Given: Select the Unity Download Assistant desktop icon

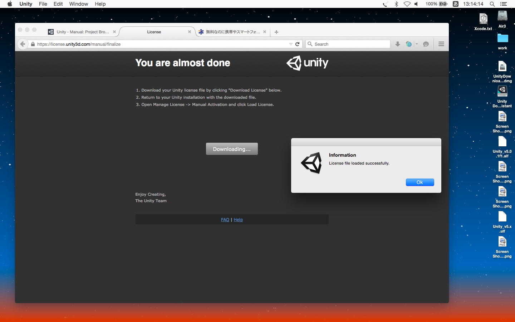Looking at the screenshot, I should tap(502, 97).
